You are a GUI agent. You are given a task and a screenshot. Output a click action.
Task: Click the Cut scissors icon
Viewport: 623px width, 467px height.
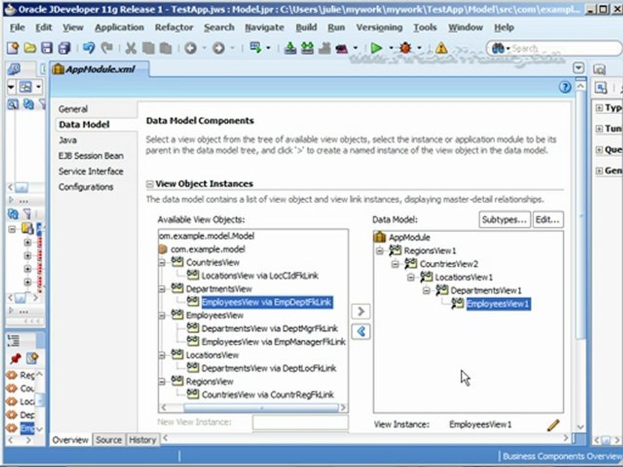pyautogui.click(x=130, y=48)
